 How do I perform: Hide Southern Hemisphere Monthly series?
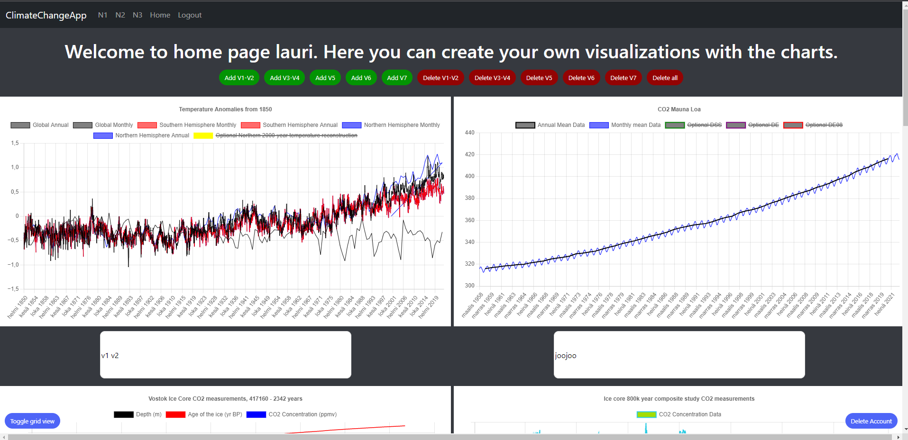pyautogui.click(x=187, y=125)
